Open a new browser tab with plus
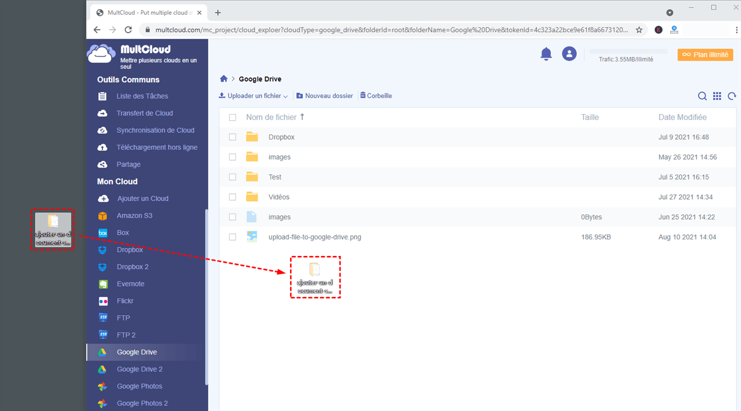The width and height of the screenshot is (741, 411). pos(218,13)
